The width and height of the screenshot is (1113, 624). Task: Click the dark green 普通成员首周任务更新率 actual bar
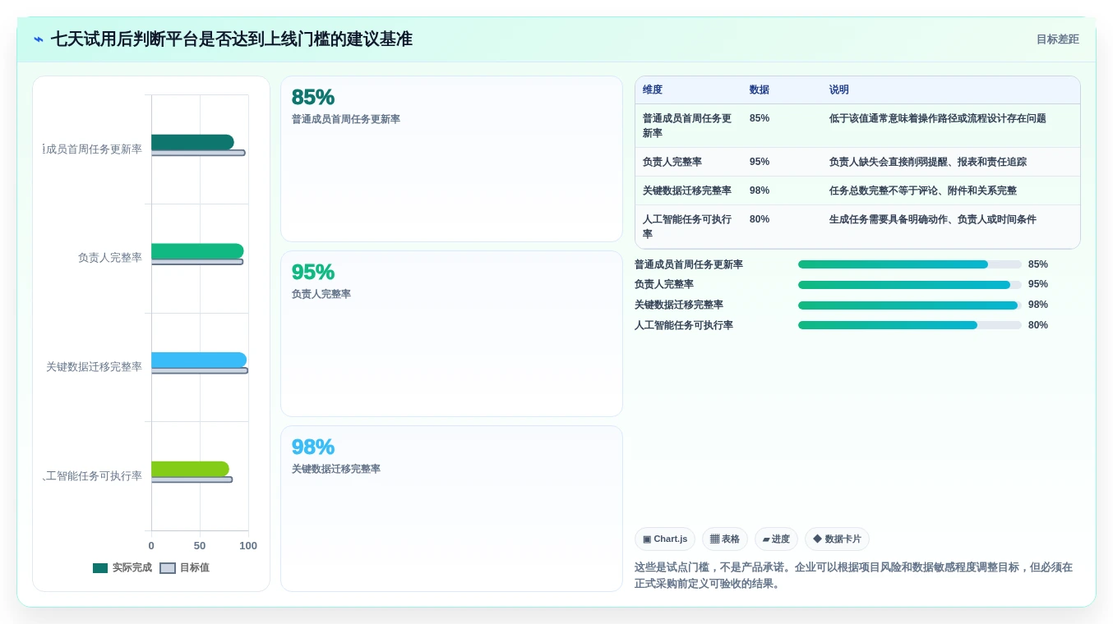coord(192,142)
